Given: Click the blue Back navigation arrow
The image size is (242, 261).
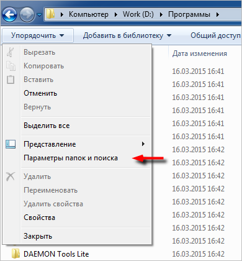Looking at the screenshot, I should coord(9,14).
